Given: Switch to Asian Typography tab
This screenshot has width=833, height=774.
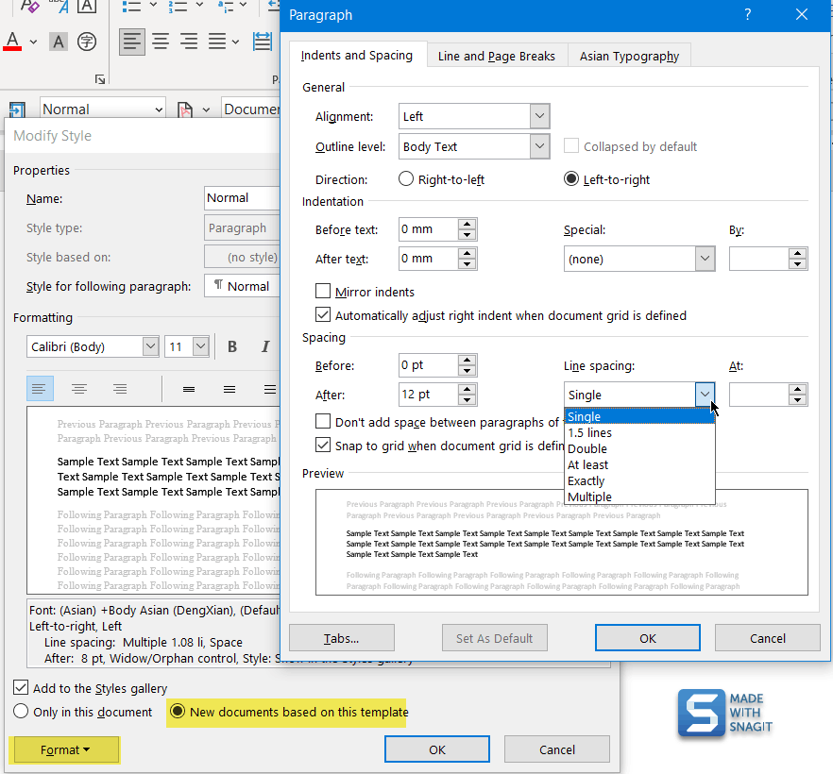Looking at the screenshot, I should coord(629,56).
